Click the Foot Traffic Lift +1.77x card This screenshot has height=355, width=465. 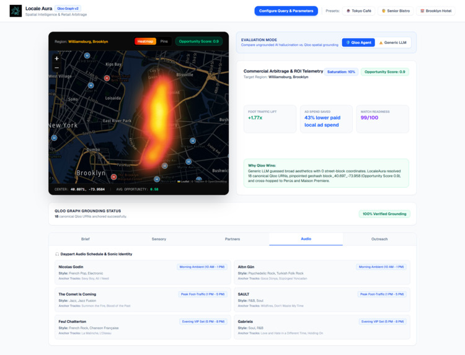click(270, 119)
